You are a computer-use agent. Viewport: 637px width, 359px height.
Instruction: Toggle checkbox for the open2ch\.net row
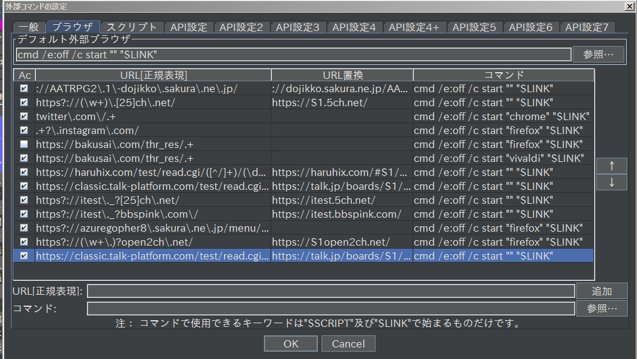24,241
